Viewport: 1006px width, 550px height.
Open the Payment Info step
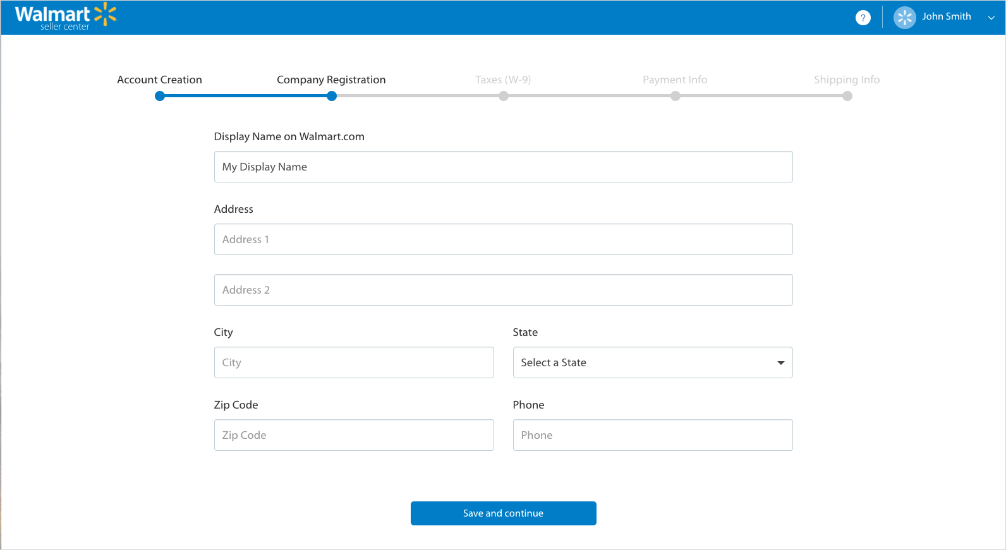[675, 80]
